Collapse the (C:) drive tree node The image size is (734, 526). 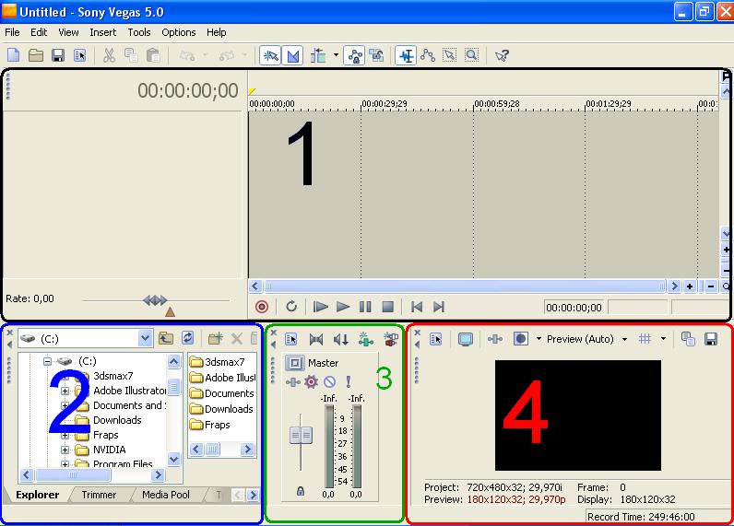[x=47, y=361]
